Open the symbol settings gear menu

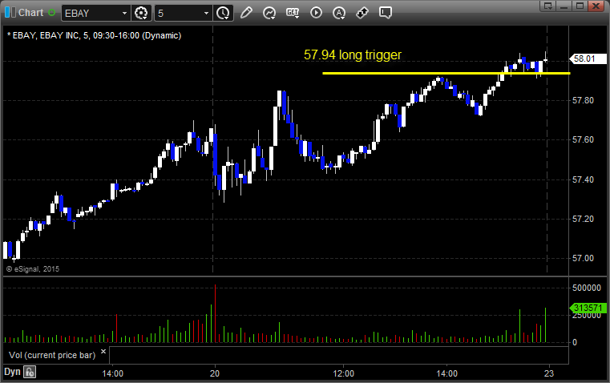[x=141, y=13]
